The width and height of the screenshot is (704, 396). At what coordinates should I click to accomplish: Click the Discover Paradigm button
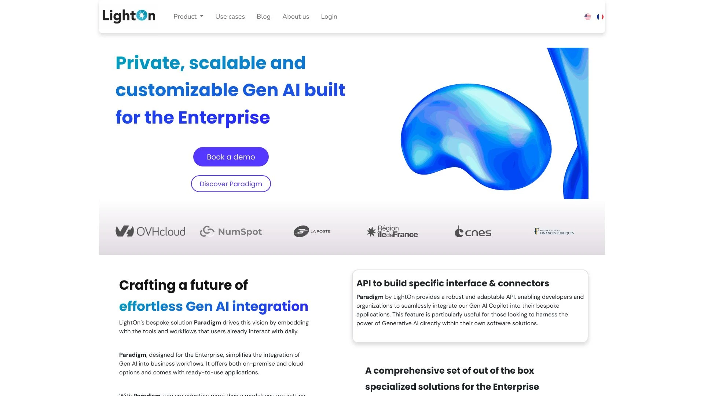pos(231,184)
